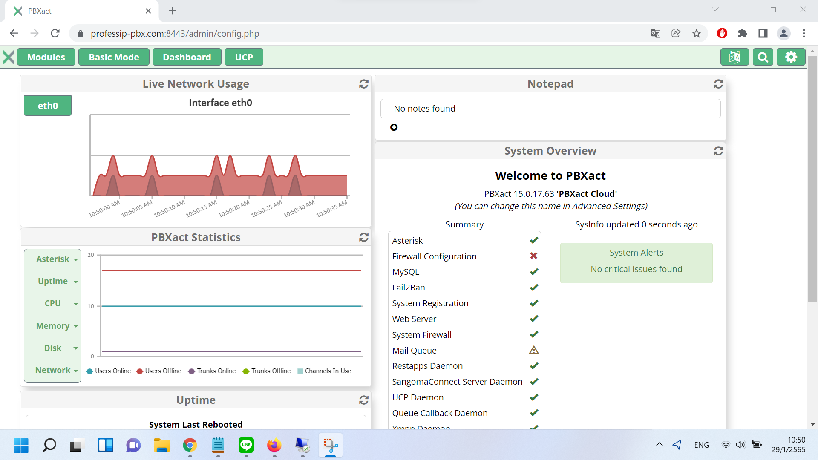Click the System Alerts green box
This screenshot has width=818, height=460.
[636, 263]
